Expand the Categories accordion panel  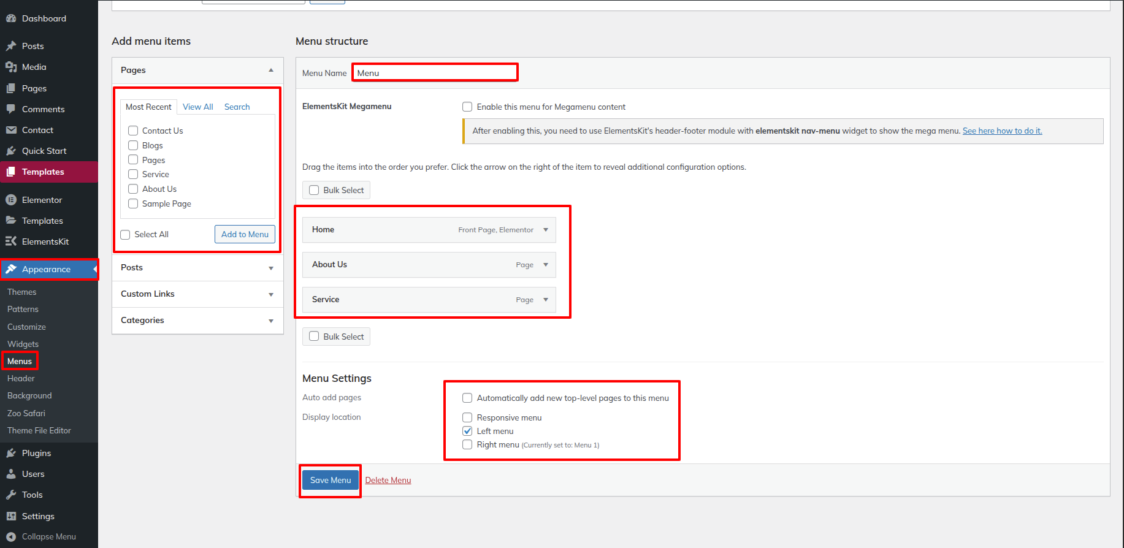pyautogui.click(x=270, y=321)
